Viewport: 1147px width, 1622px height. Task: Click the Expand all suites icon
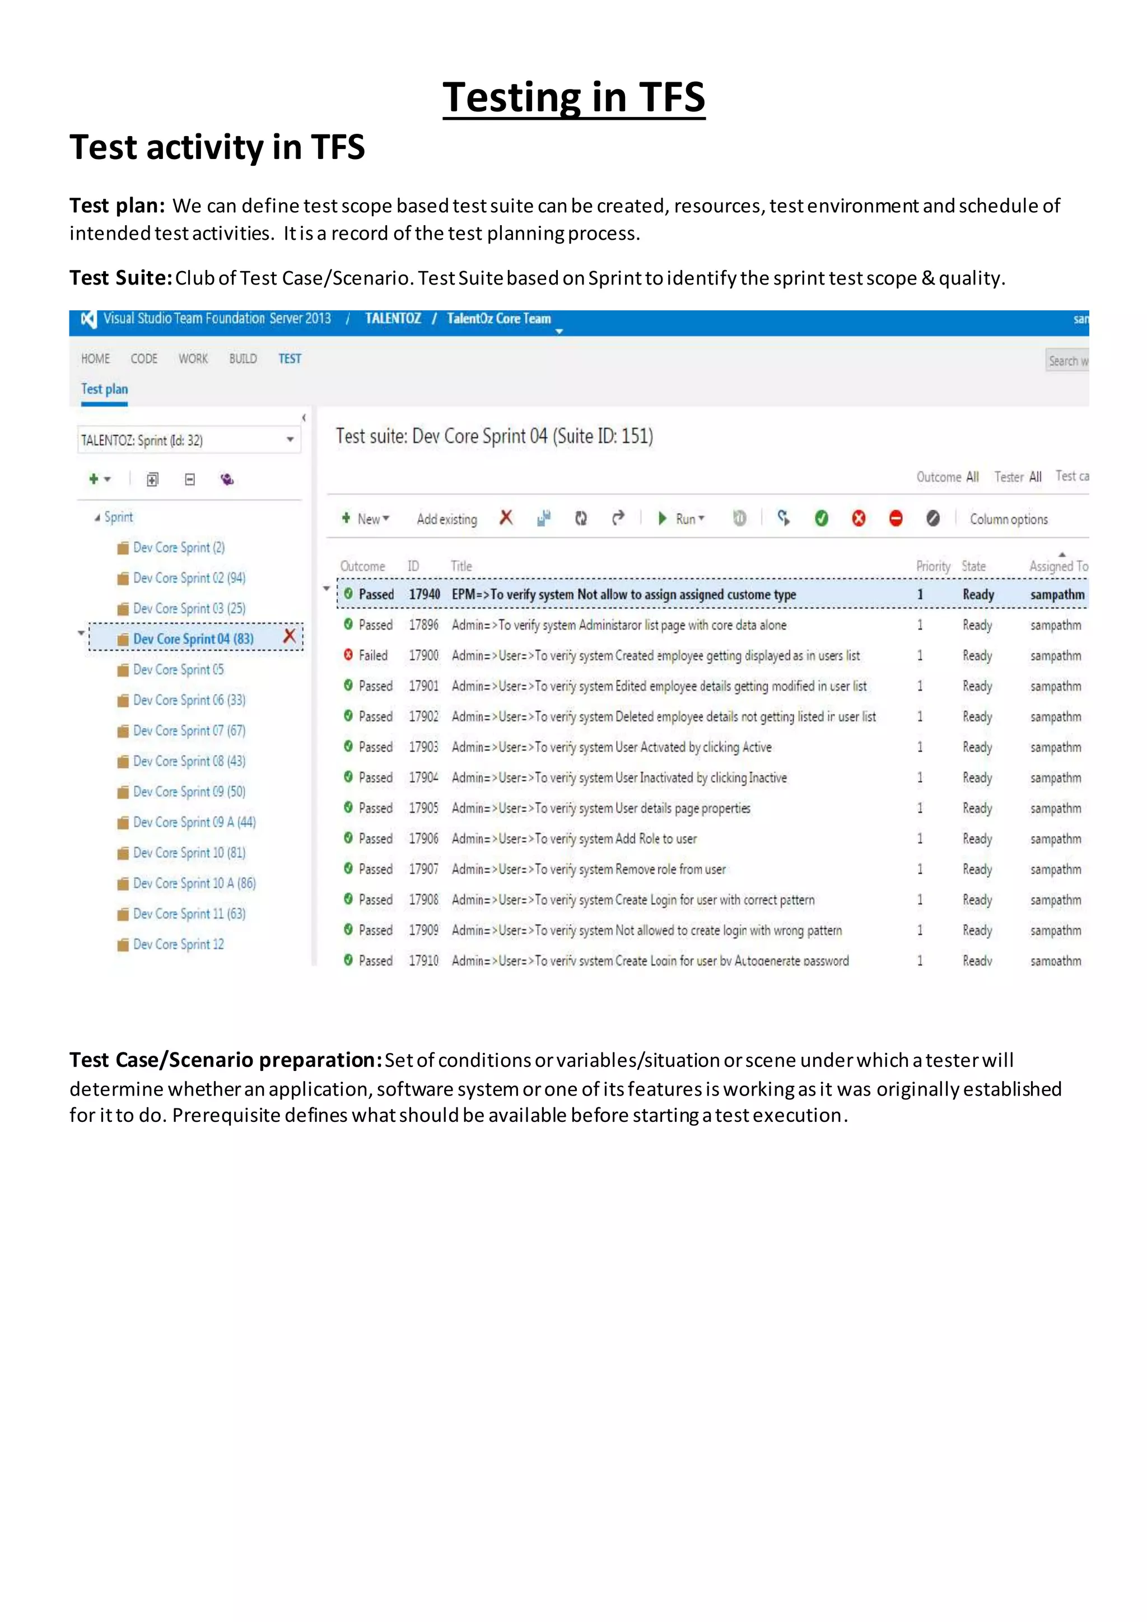point(152,479)
